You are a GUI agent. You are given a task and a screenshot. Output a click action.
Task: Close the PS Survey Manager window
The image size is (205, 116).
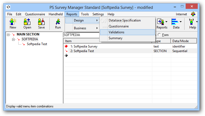192,6
